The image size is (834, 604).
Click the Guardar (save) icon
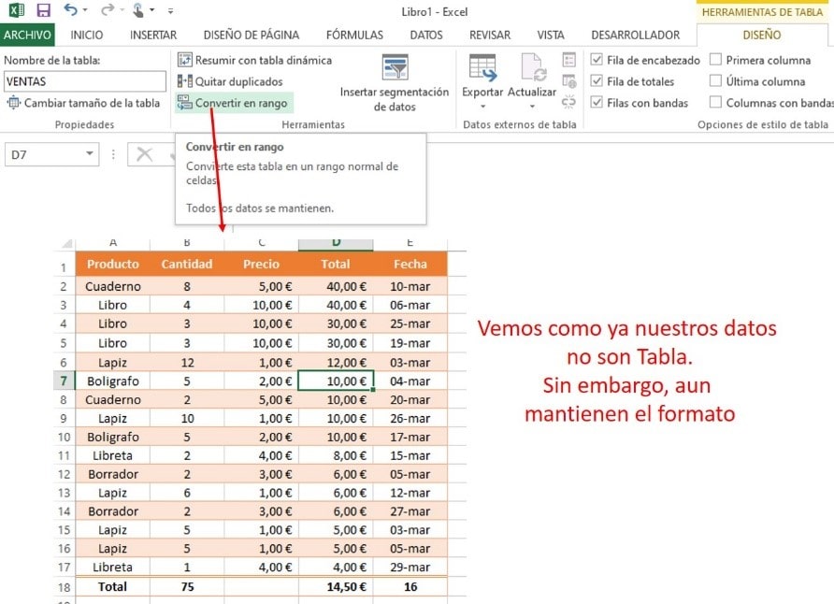click(x=44, y=9)
